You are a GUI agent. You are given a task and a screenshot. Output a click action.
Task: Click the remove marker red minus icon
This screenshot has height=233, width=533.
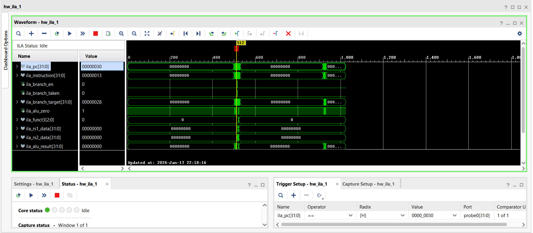(x=275, y=34)
